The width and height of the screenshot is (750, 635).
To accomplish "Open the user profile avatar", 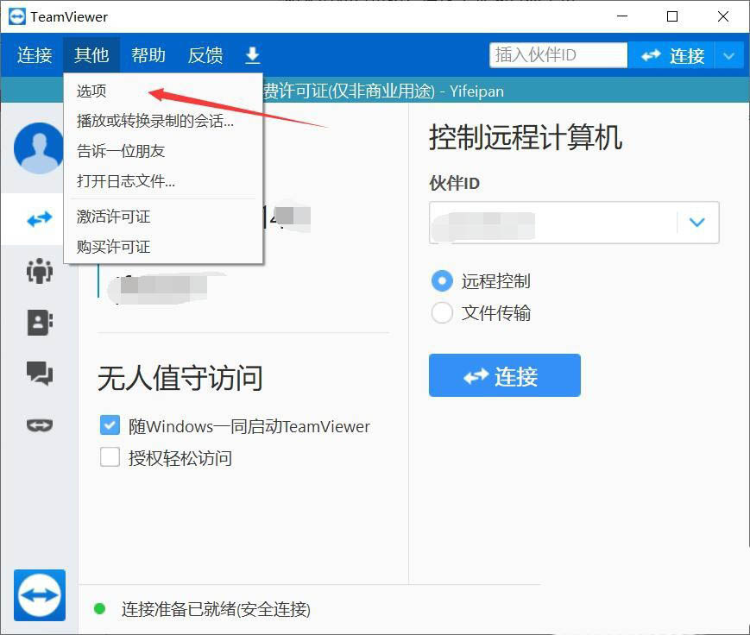I will coord(39,148).
